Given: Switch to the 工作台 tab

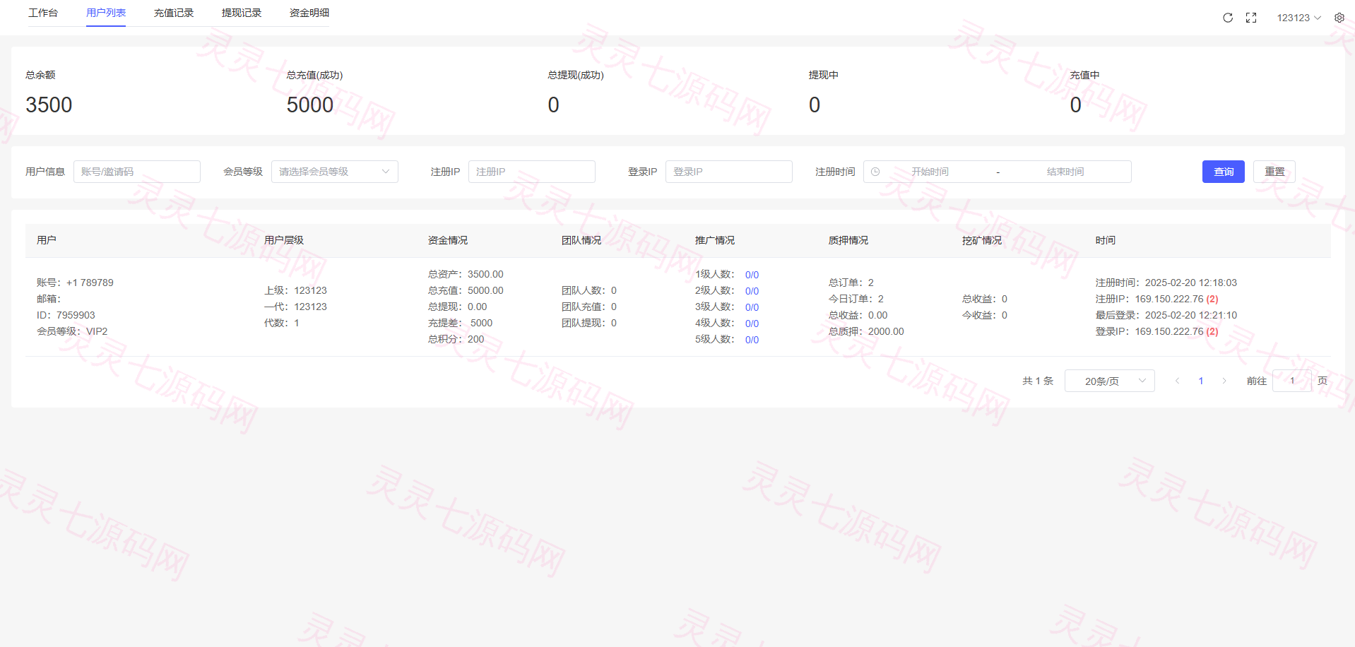Looking at the screenshot, I should [x=43, y=13].
